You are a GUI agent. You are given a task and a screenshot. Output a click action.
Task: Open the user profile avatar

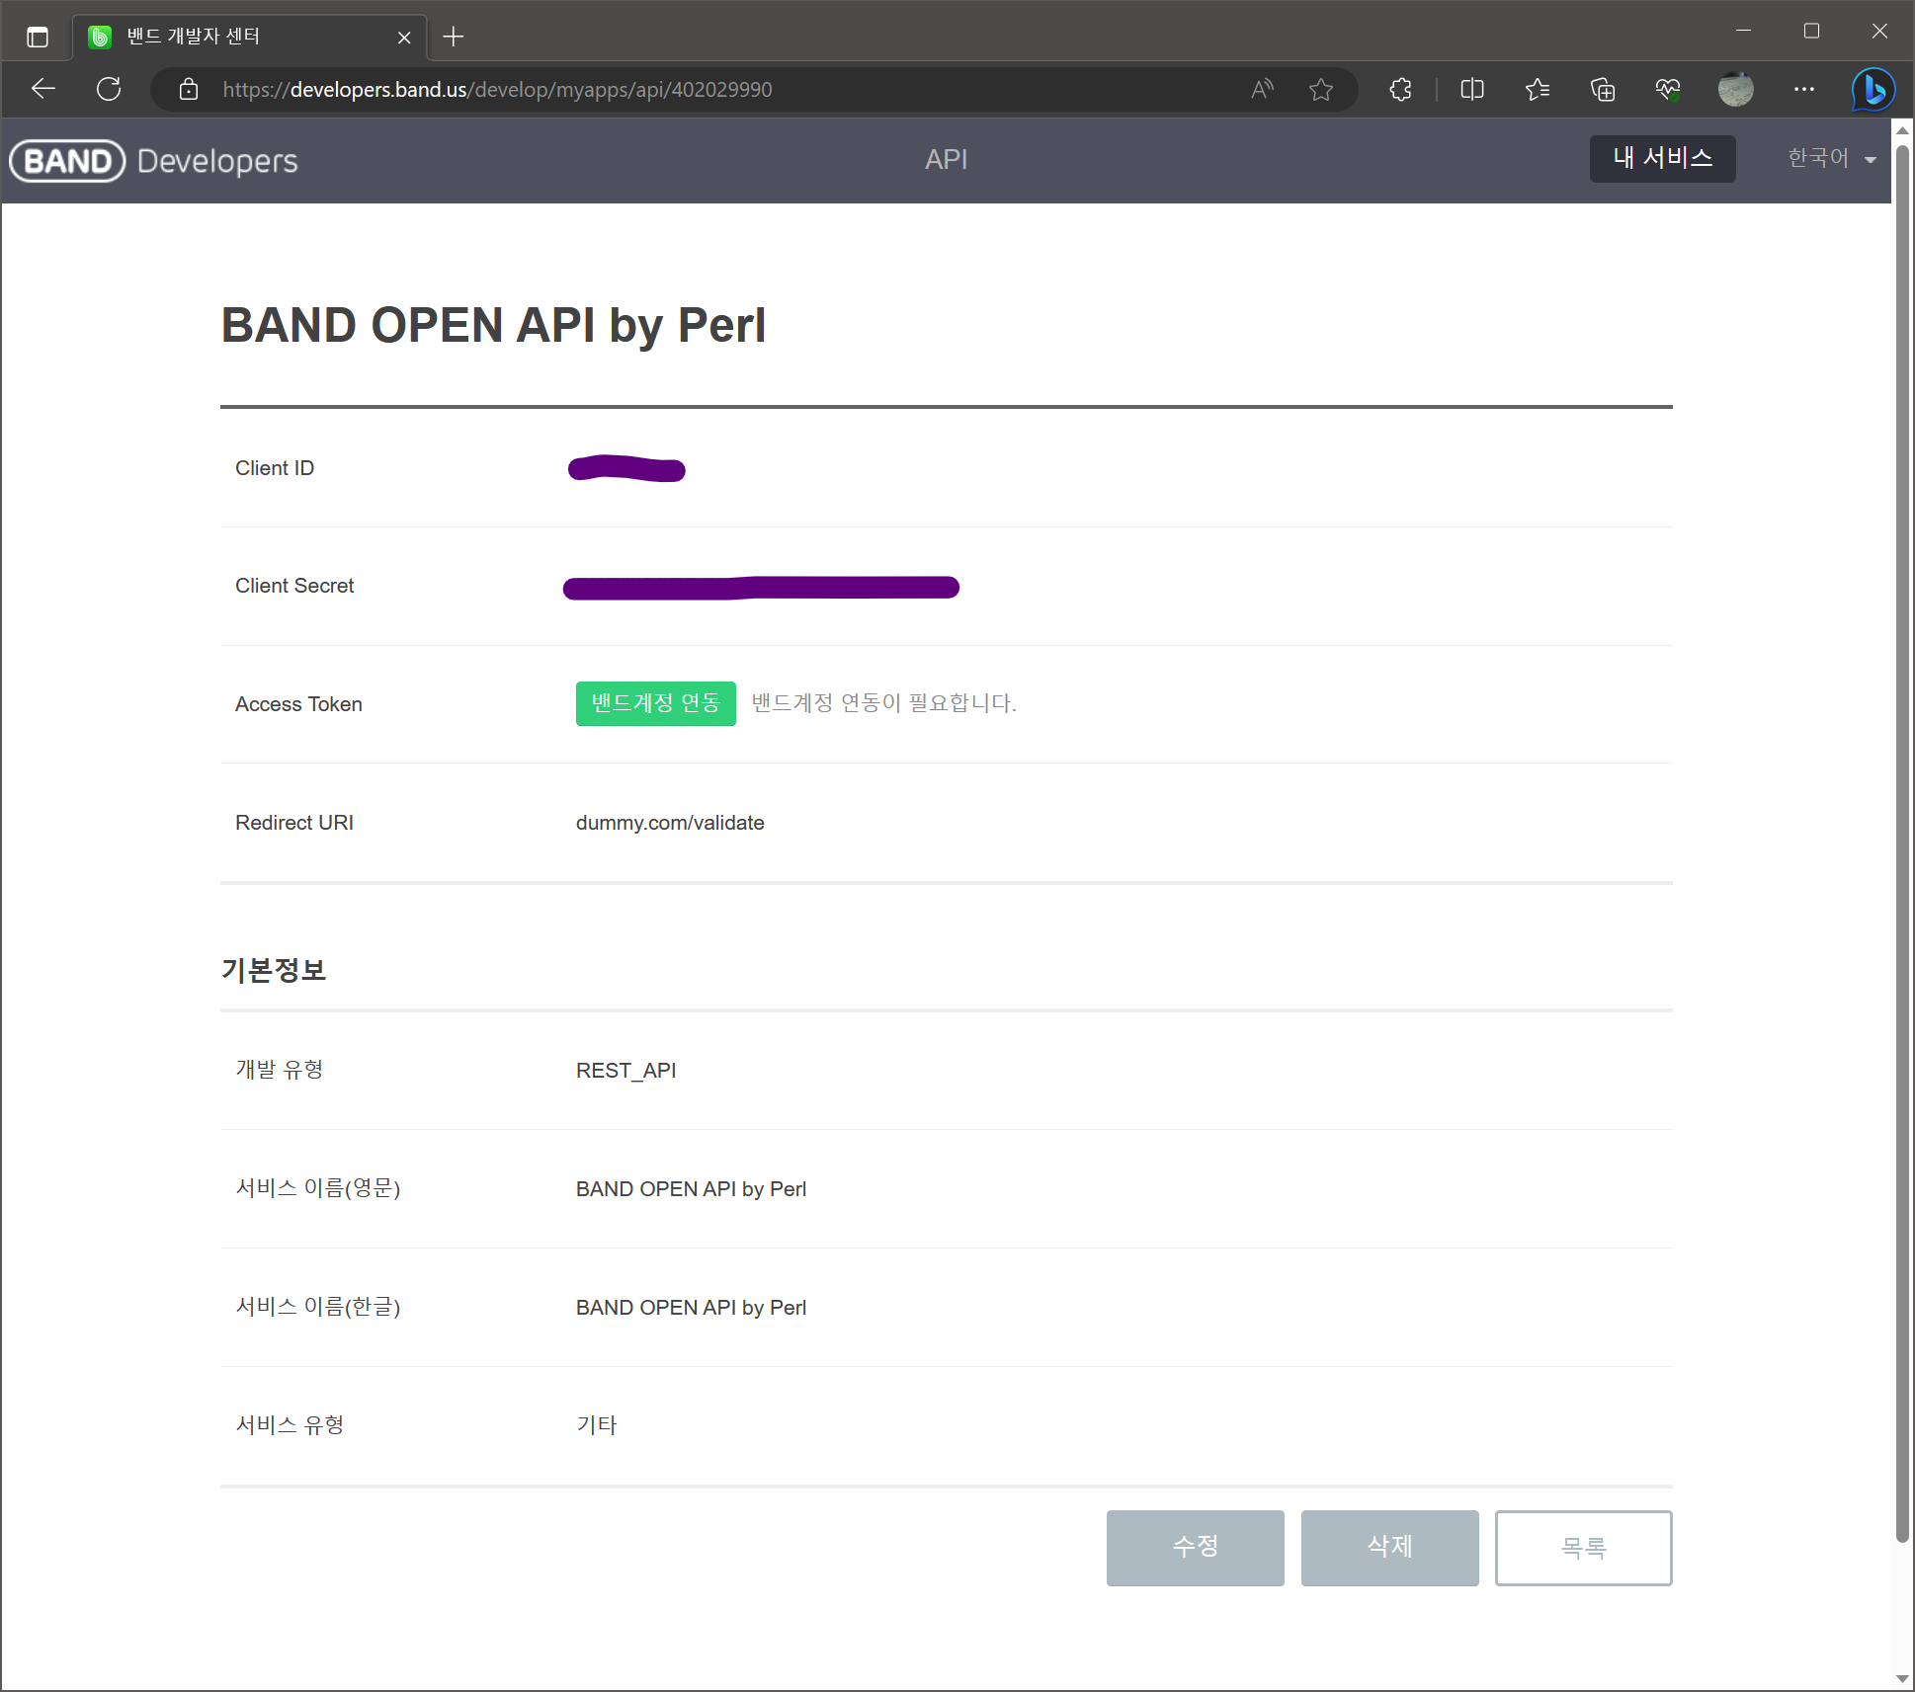pyautogui.click(x=1736, y=90)
